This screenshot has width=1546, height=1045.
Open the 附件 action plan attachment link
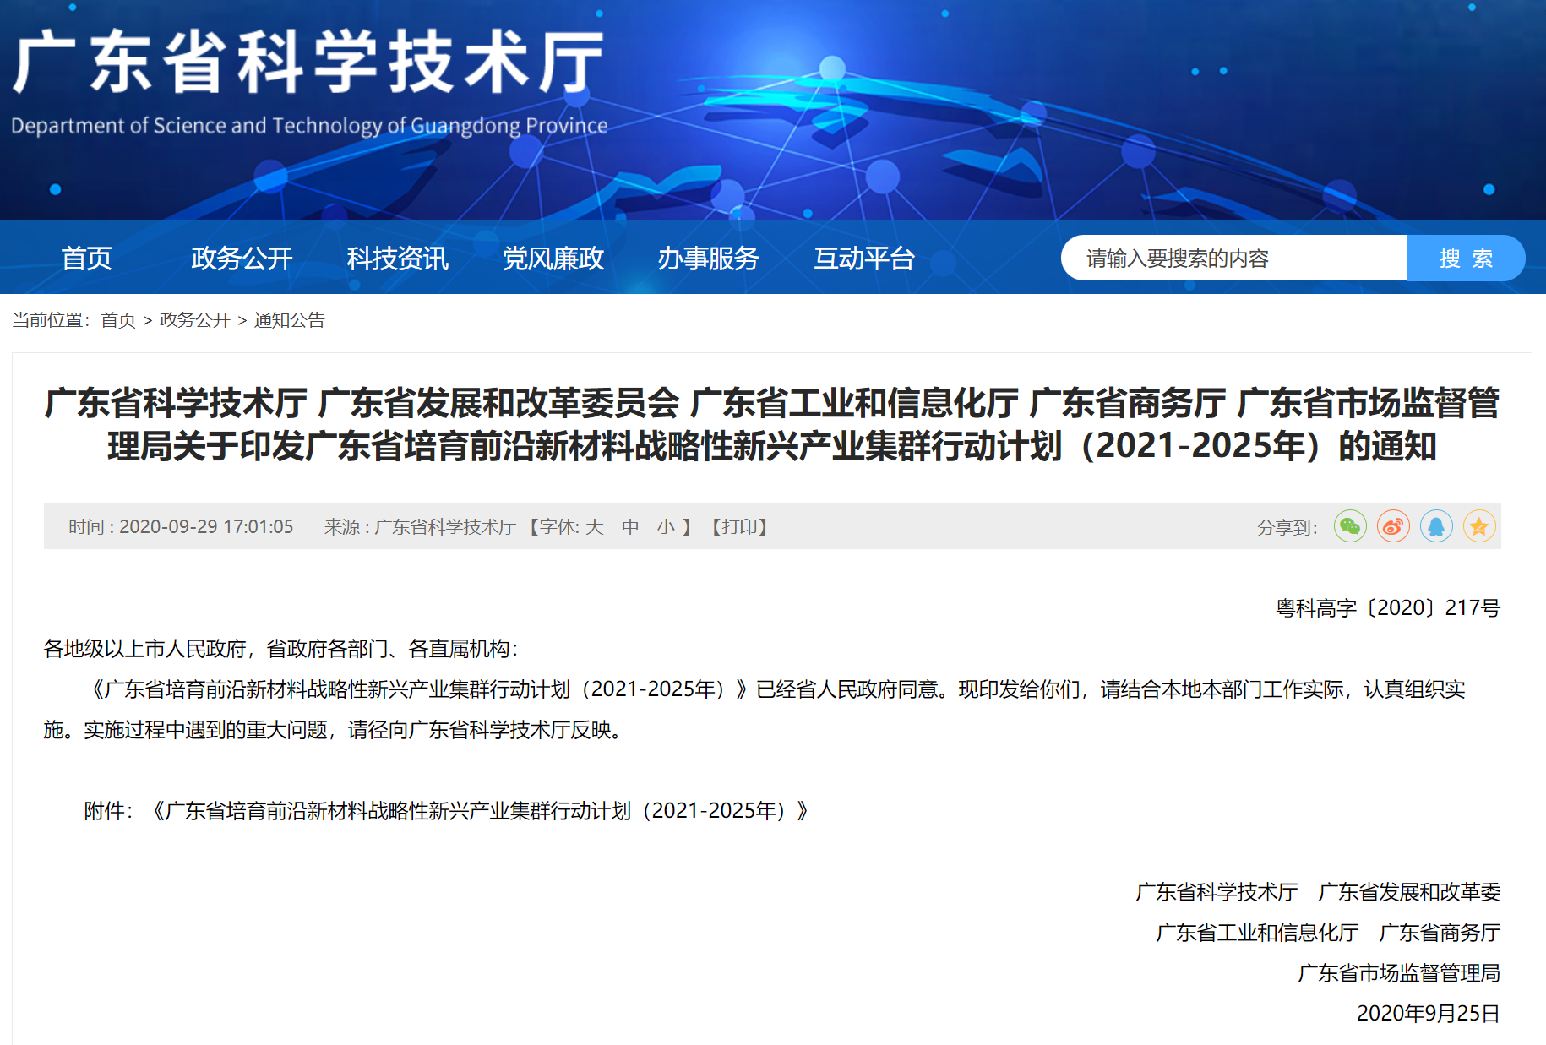(482, 811)
